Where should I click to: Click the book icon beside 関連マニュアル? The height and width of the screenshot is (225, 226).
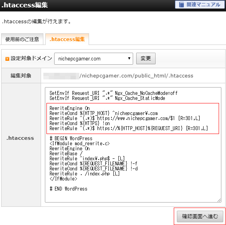click(x=181, y=5)
